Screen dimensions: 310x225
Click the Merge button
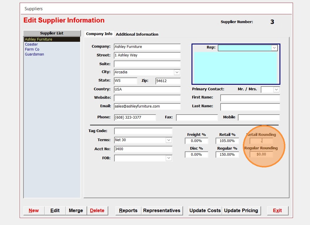point(76,210)
